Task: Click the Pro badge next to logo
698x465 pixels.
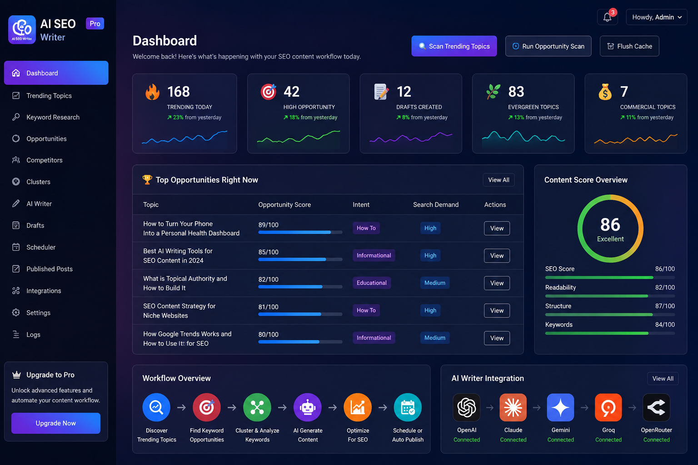Action: [x=95, y=24]
